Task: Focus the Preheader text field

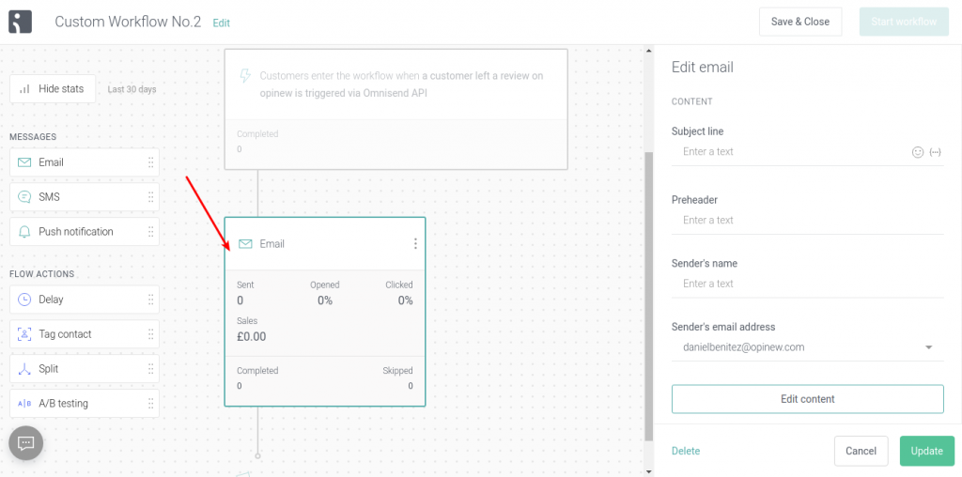Action: click(807, 220)
